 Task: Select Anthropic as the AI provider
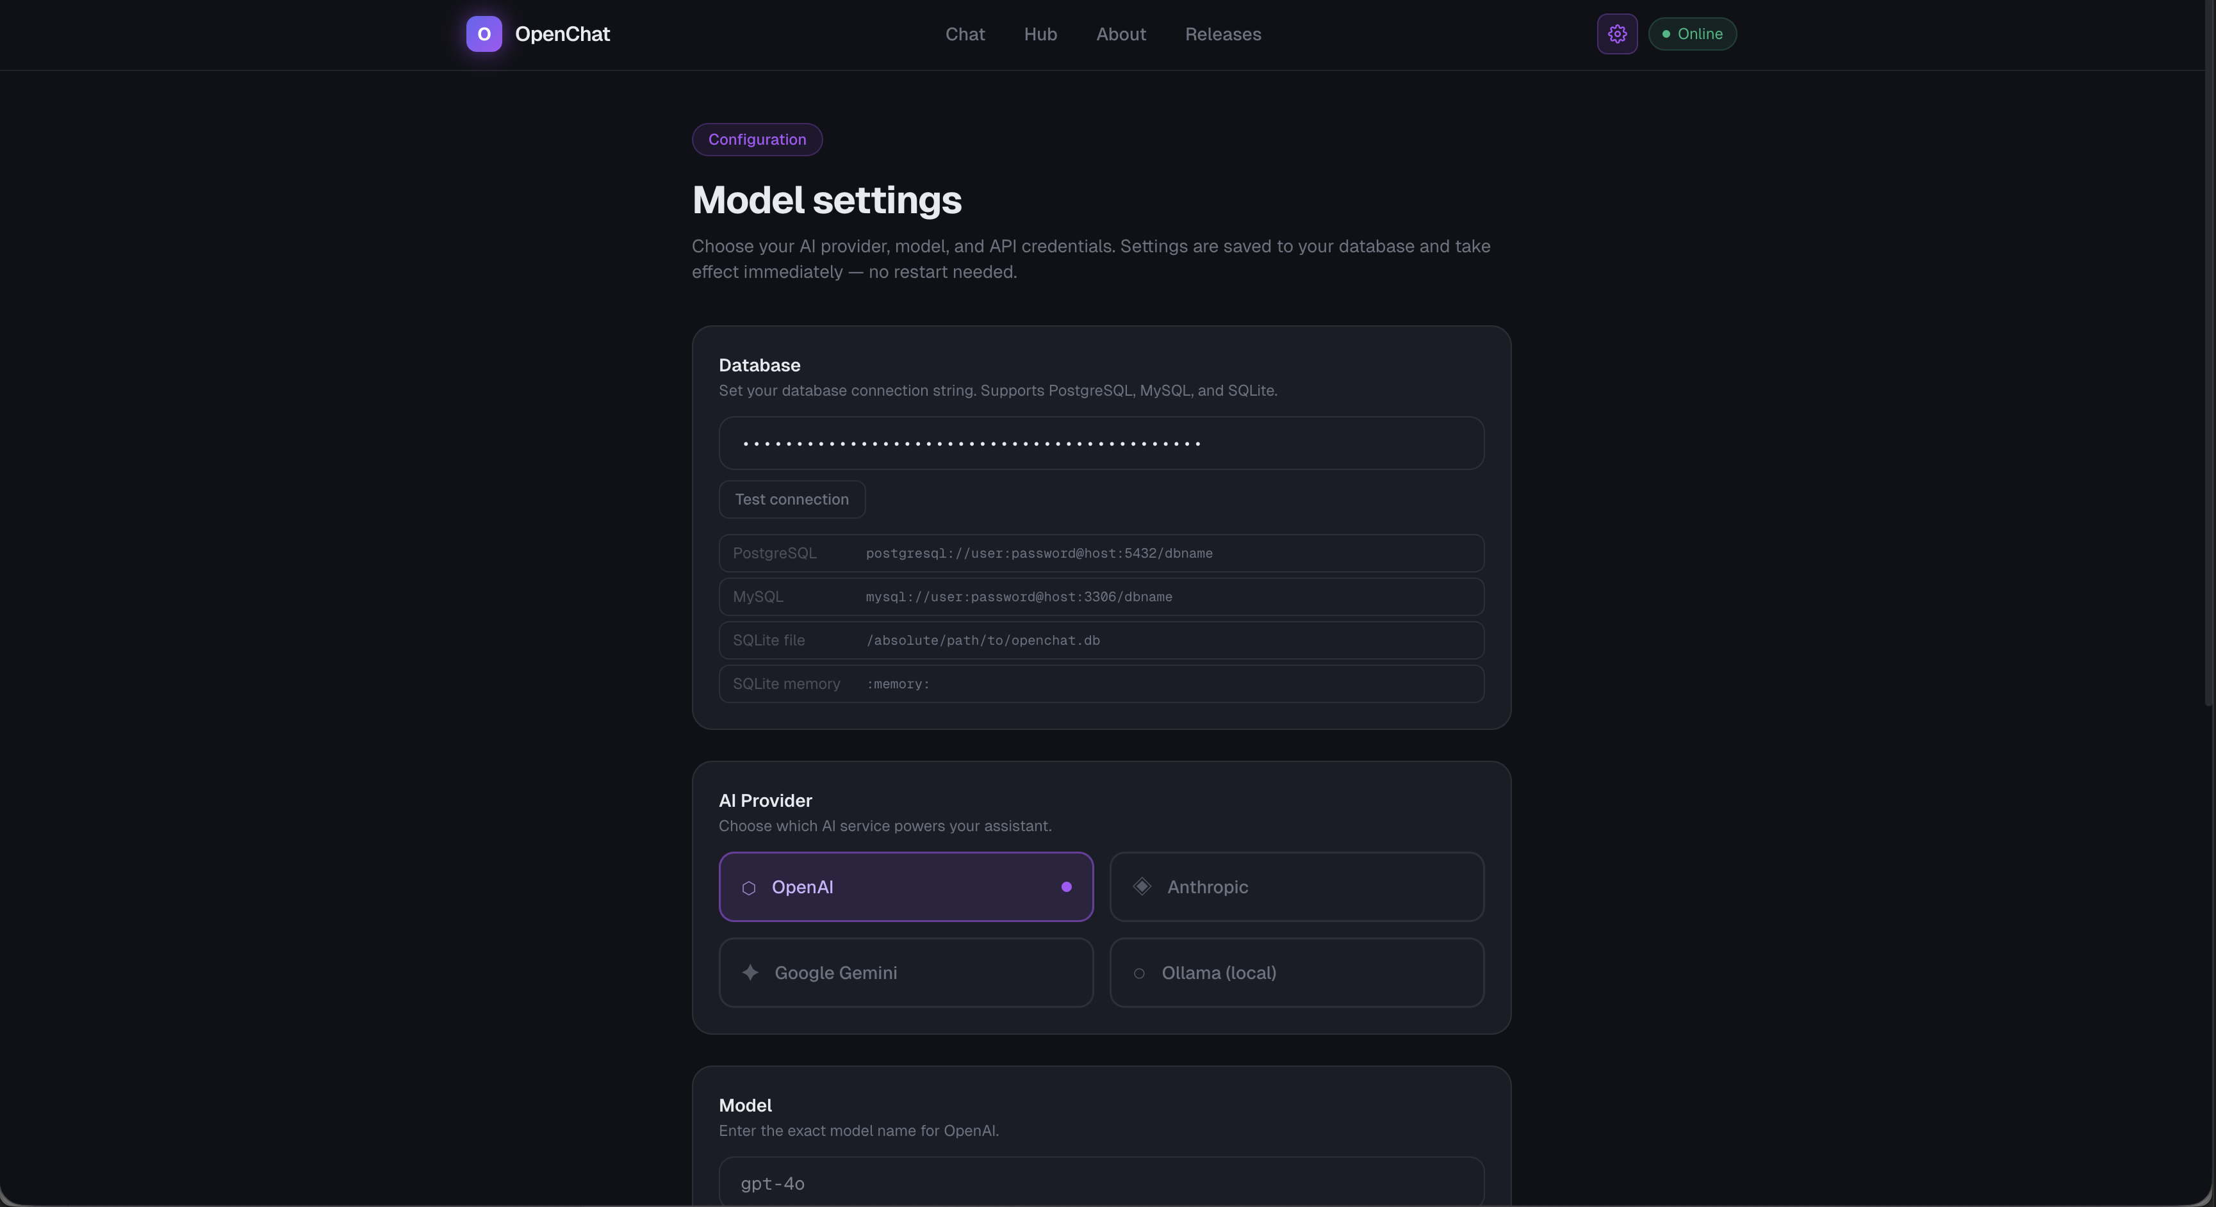pos(1297,886)
